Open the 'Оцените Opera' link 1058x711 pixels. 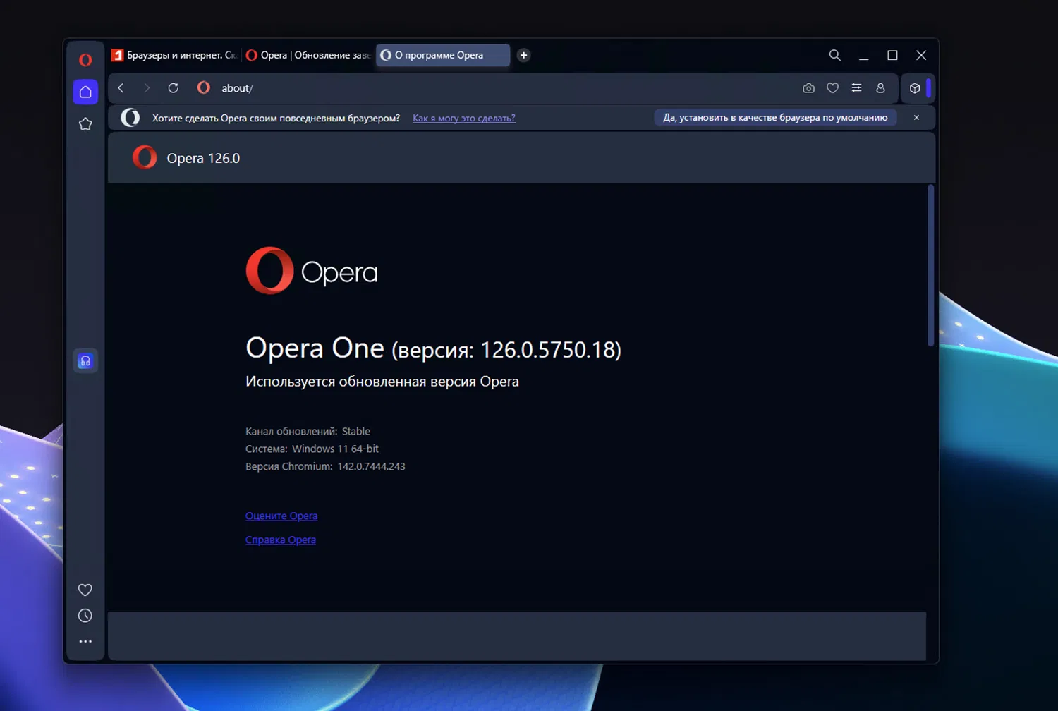[x=281, y=516]
